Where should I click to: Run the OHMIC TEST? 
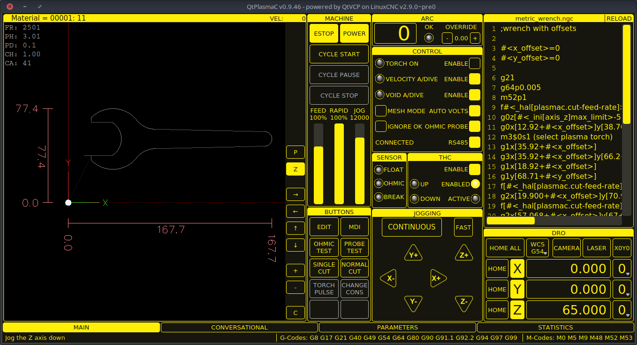[x=324, y=247]
